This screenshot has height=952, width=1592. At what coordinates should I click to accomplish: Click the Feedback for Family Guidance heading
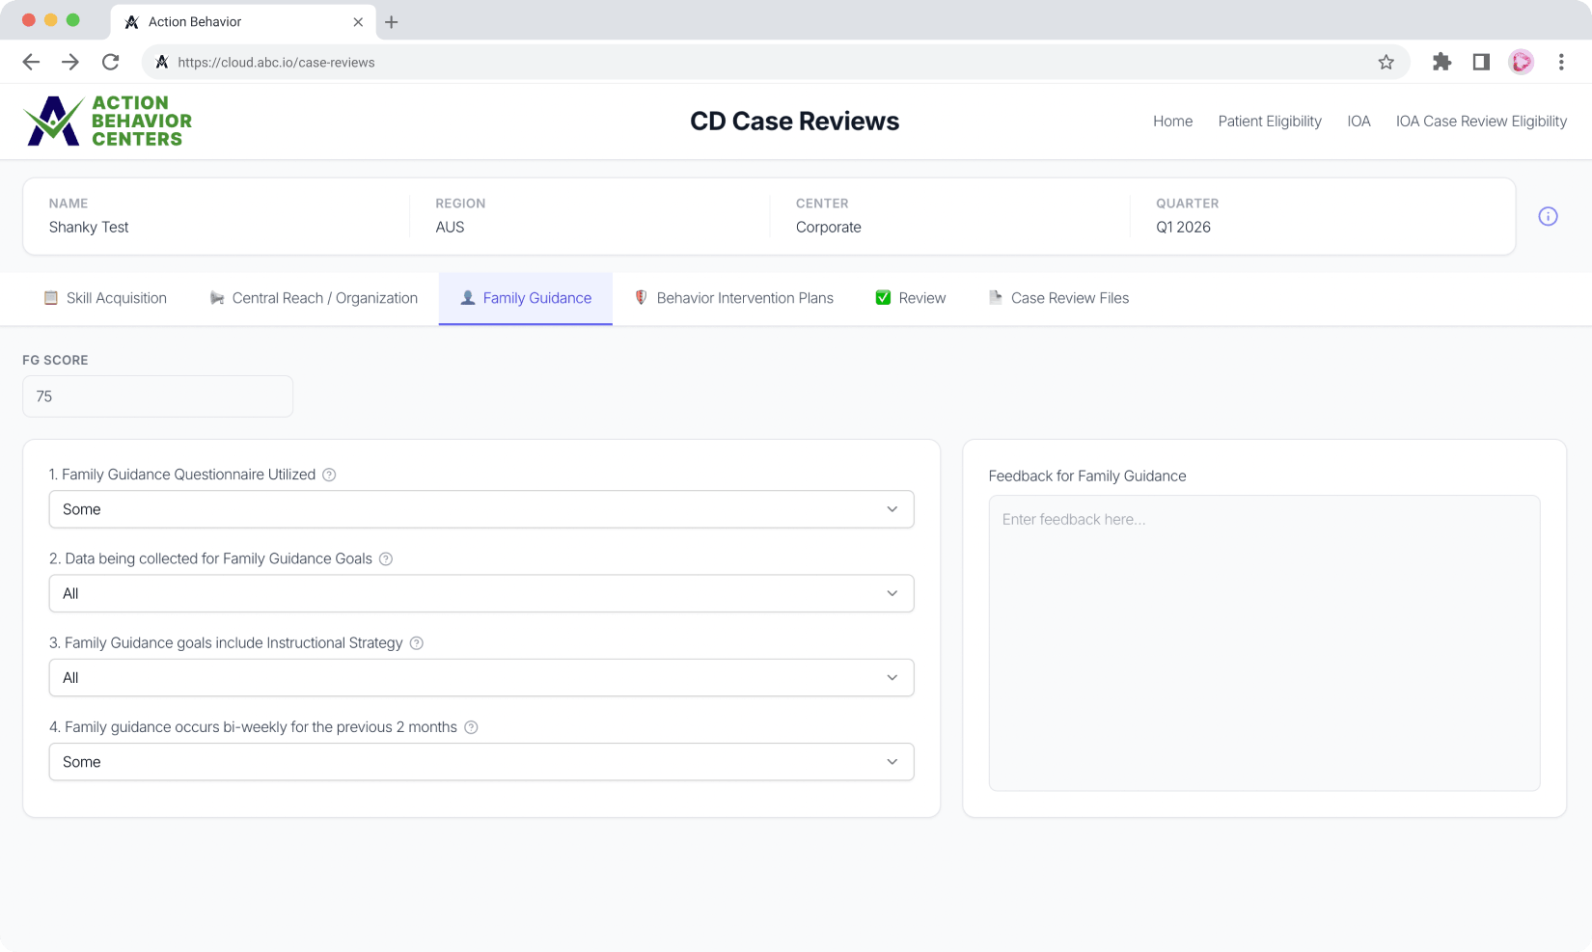[1087, 476]
